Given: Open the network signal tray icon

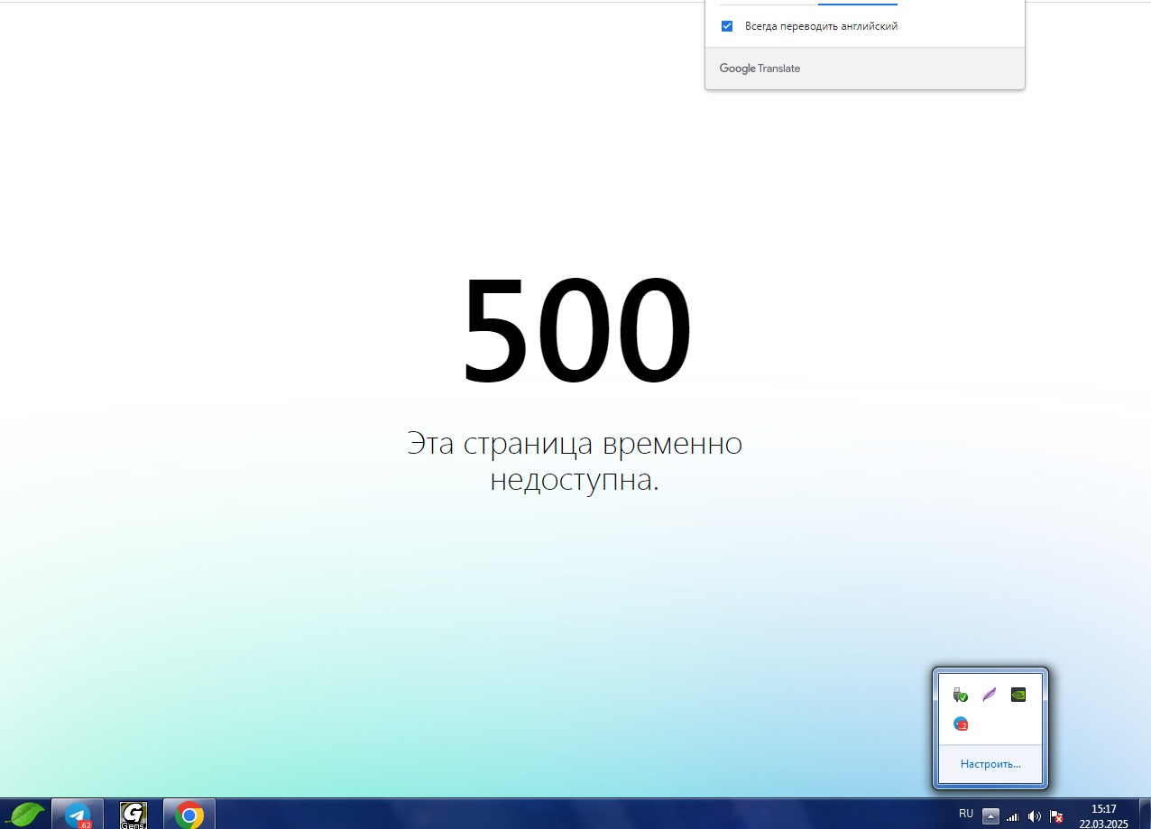Looking at the screenshot, I should point(1013,816).
